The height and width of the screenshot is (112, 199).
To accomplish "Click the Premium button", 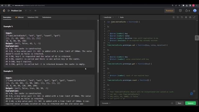I will click(169, 11).
